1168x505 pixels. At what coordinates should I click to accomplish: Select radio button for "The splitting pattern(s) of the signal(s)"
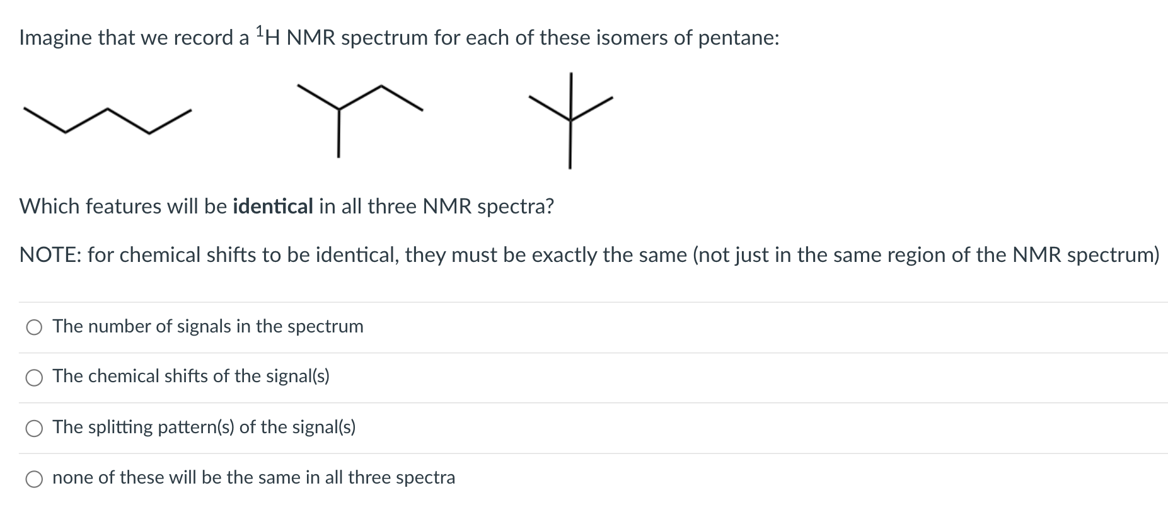[35, 428]
